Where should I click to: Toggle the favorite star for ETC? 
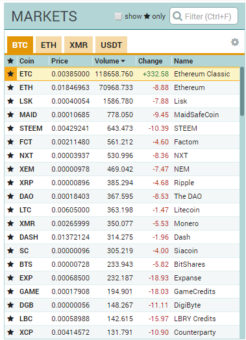click(10, 74)
